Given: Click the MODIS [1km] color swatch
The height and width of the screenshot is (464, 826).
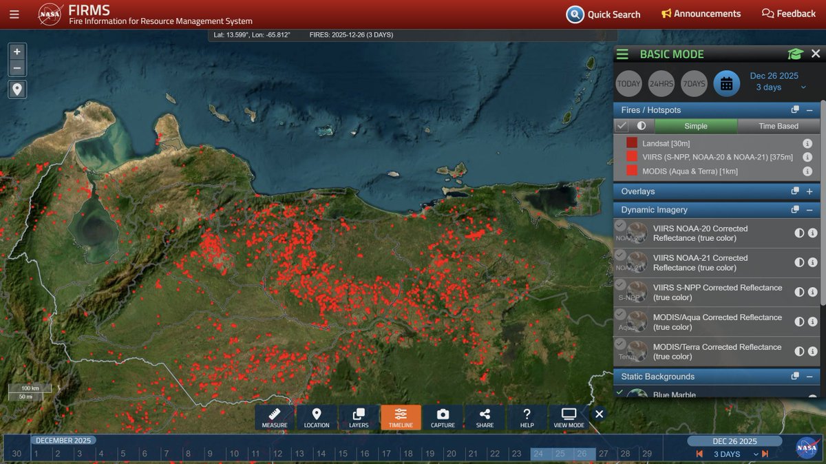Looking at the screenshot, I should pyautogui.click(x=632, y=171).
